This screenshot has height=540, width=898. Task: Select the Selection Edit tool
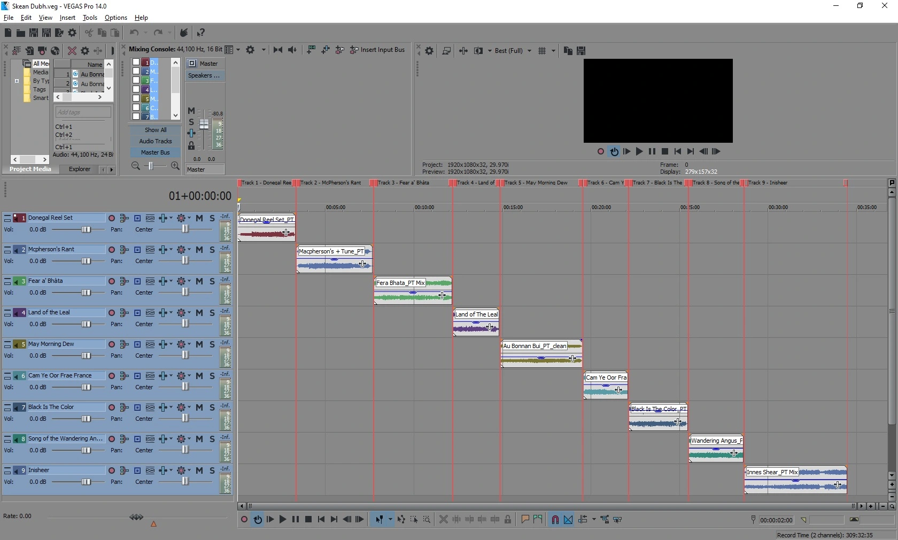pyautogui.click(x=414, y=520)
